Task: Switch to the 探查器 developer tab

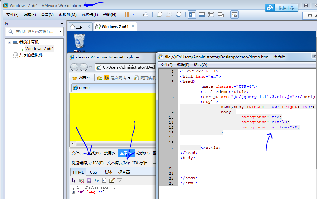Action: [124, 172]
